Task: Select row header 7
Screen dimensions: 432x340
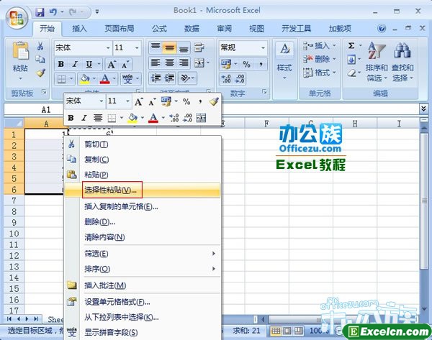Action: point(14,201)
